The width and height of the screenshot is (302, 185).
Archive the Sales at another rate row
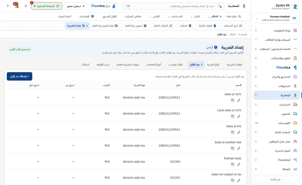pos(232,149)
